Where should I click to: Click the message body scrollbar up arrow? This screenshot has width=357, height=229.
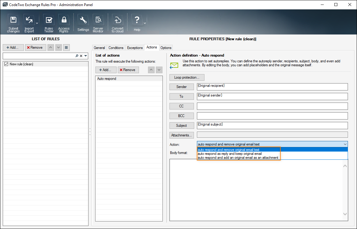coord(345,166)
